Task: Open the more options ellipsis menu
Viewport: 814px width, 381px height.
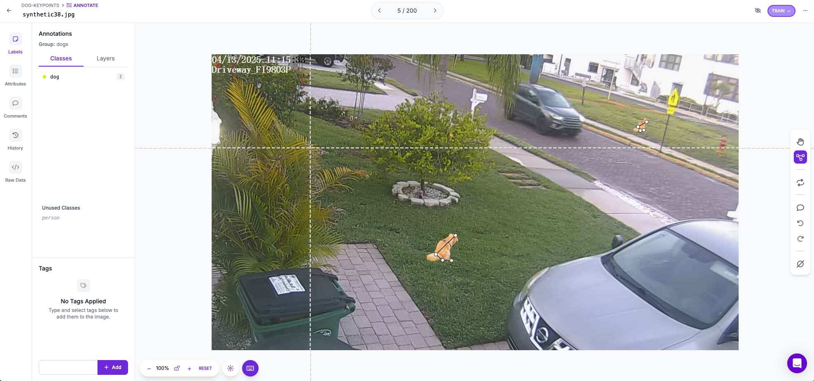Action: [805, 11]
